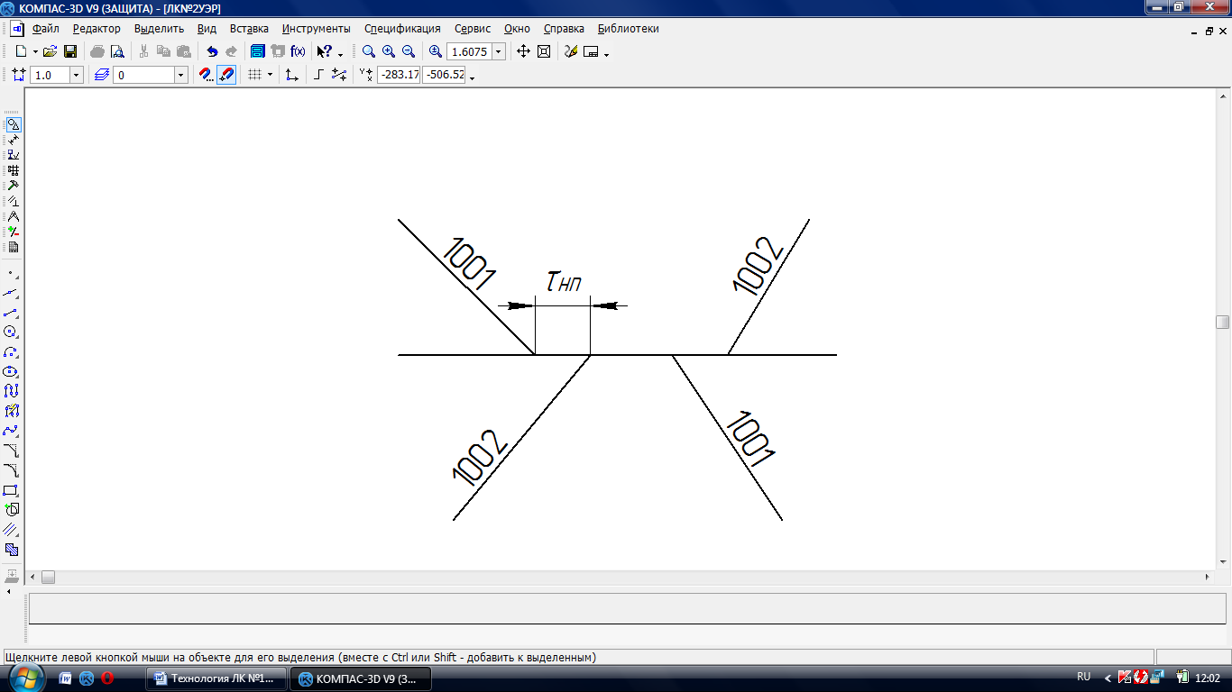Activate zoom by window
The image size is (1232, 692).
(369, 51)
